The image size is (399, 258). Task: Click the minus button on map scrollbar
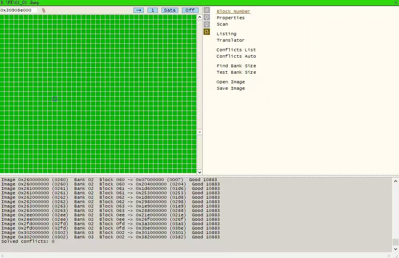click(x=199, y=132)
